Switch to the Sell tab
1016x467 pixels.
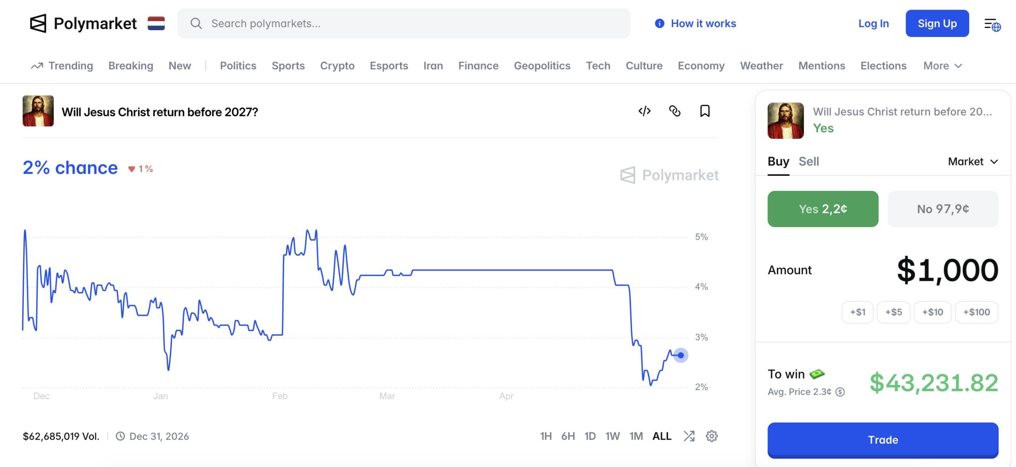[809, 161]
